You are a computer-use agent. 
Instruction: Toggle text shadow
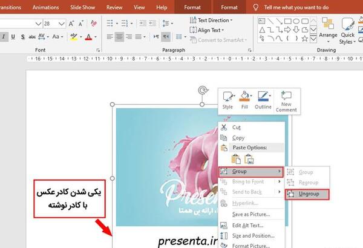pos(23,36)
